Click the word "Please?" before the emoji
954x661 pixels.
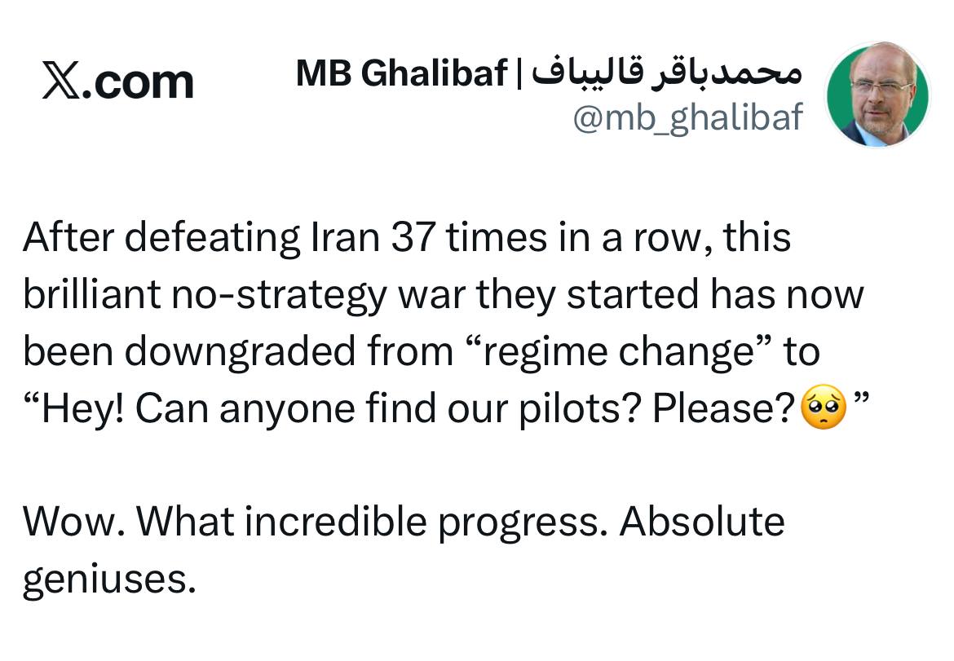tap(723, 408)
